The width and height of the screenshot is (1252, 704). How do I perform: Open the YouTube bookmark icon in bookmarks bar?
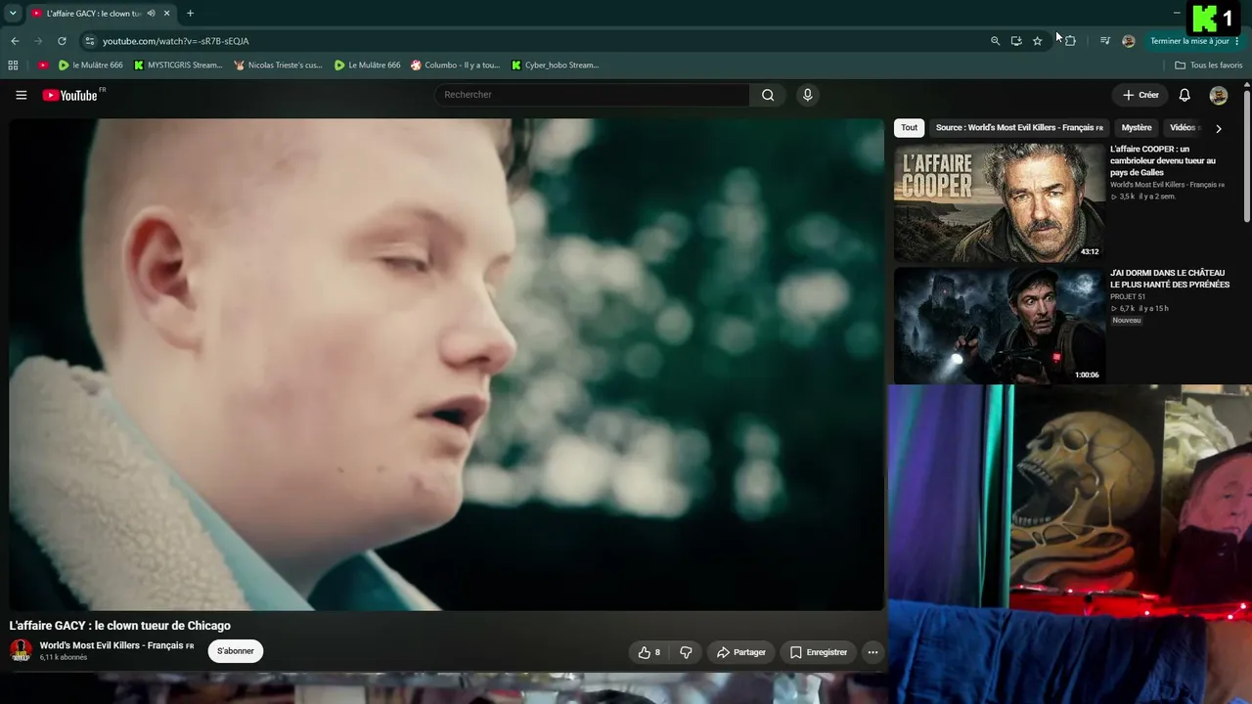coord(43,66)
